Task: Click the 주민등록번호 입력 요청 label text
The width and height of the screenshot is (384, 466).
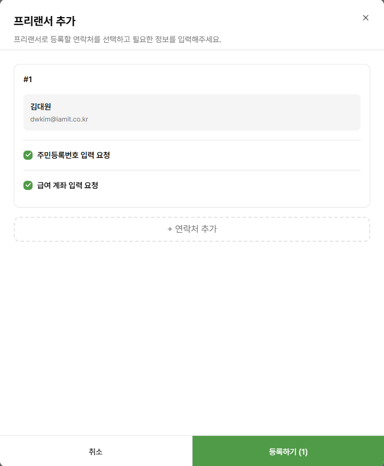Action: click(74, 155)
